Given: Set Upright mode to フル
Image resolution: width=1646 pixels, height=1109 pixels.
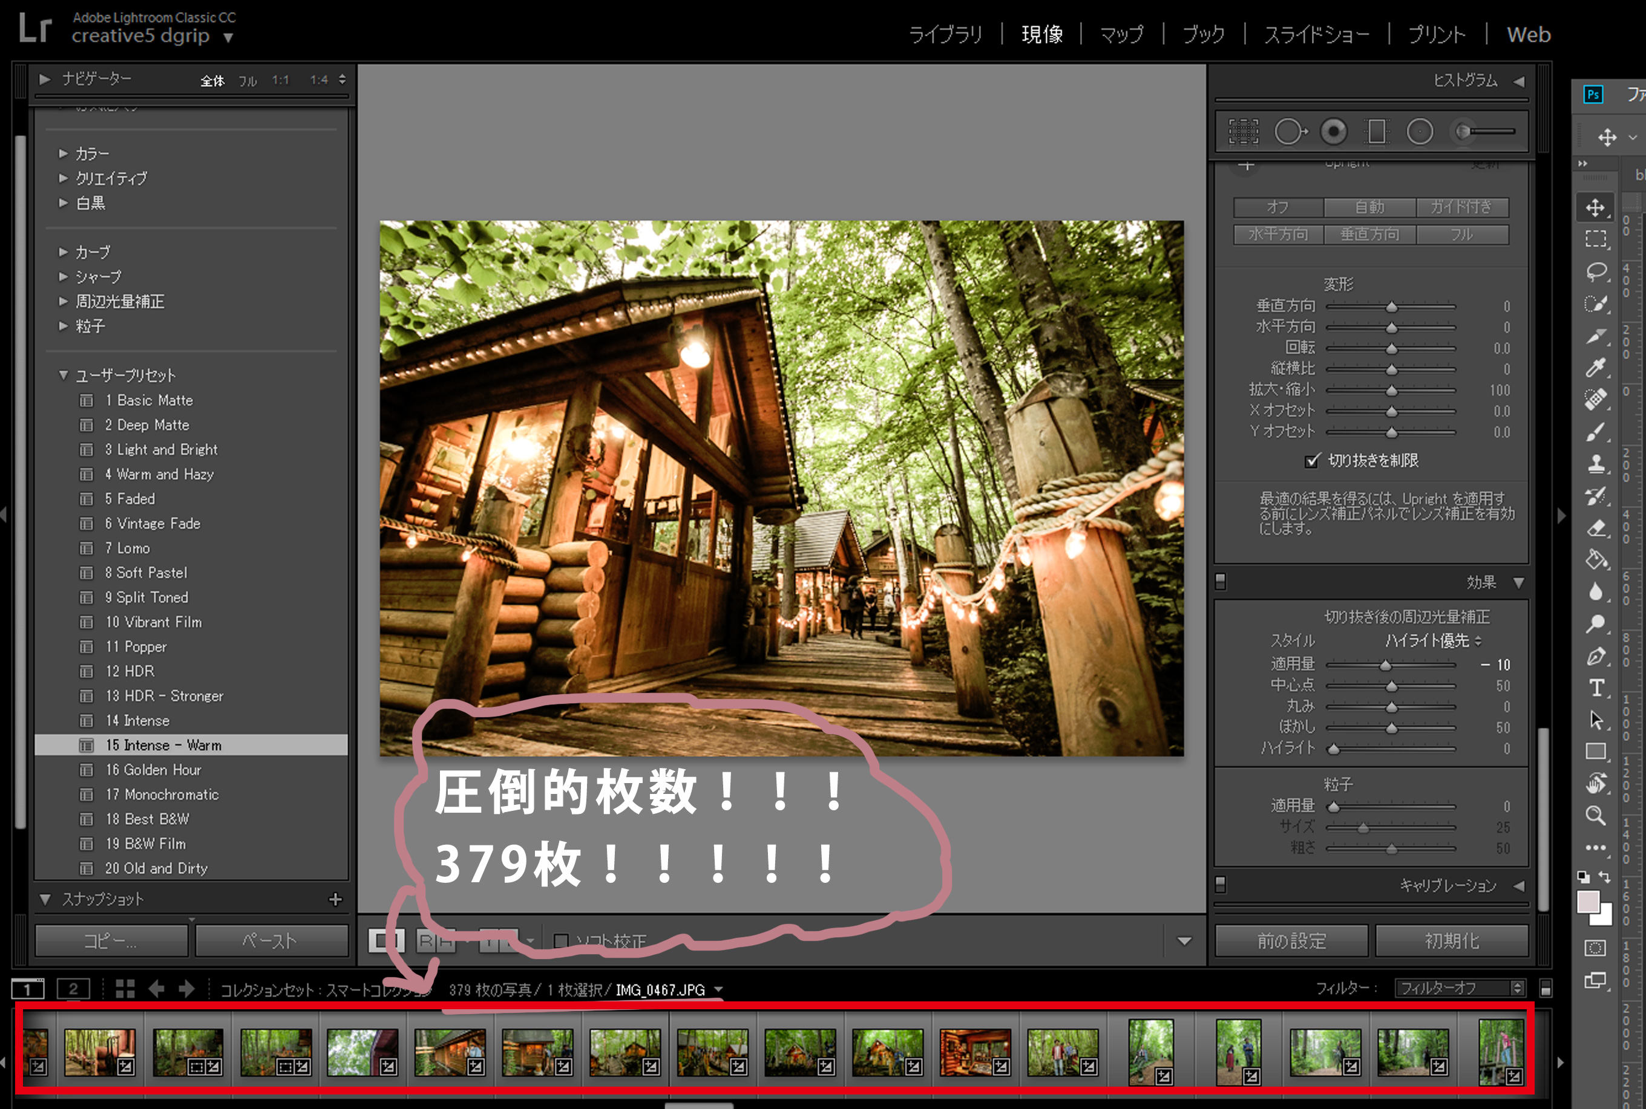Looking at the screenshot, I should click(x=1462, y=234).
